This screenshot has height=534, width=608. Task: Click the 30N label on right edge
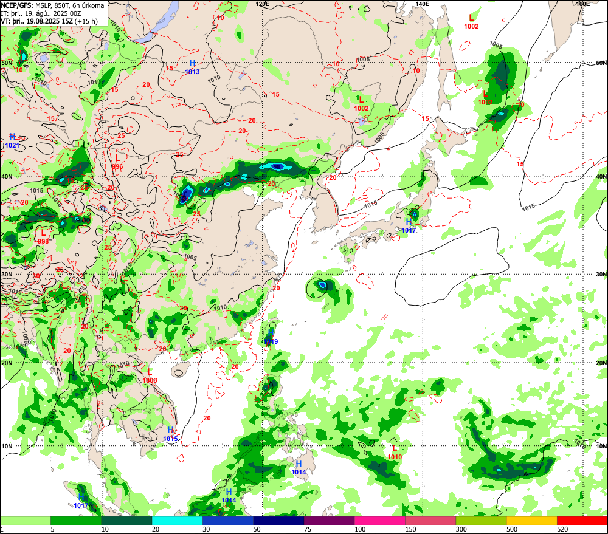coord(601,275)
